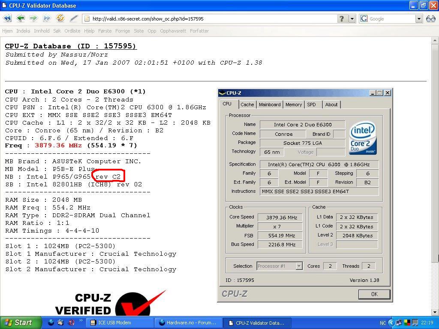The image size is (439, 329).
Task: Click the first globe quick launch icon
Action: click(51, 322)
